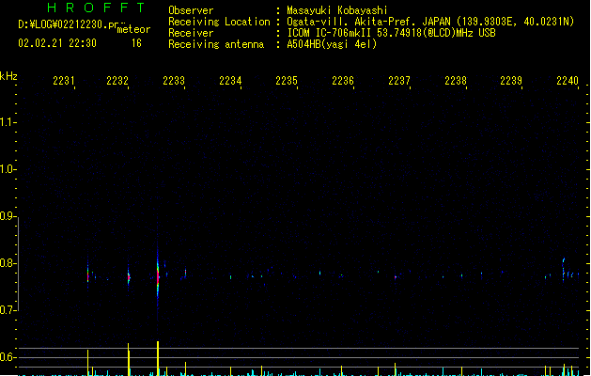Click the 1.0 kHz frequency axis label
591x376 pixels.
(8, 169)
